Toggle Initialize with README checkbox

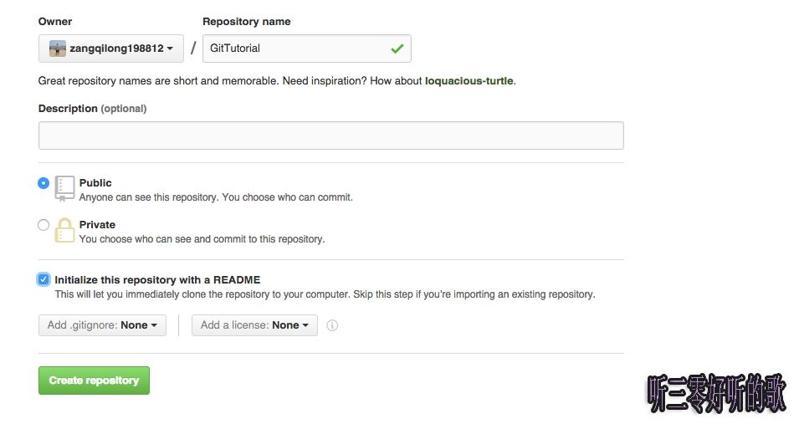pyautogui.click(x=44, y=279)
